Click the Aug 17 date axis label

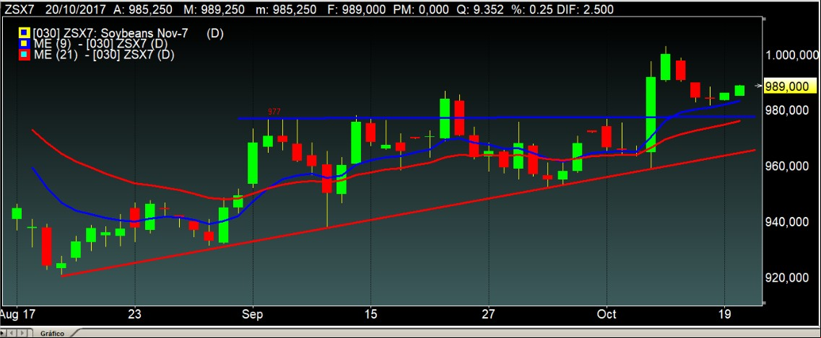[x=17, y=316]
